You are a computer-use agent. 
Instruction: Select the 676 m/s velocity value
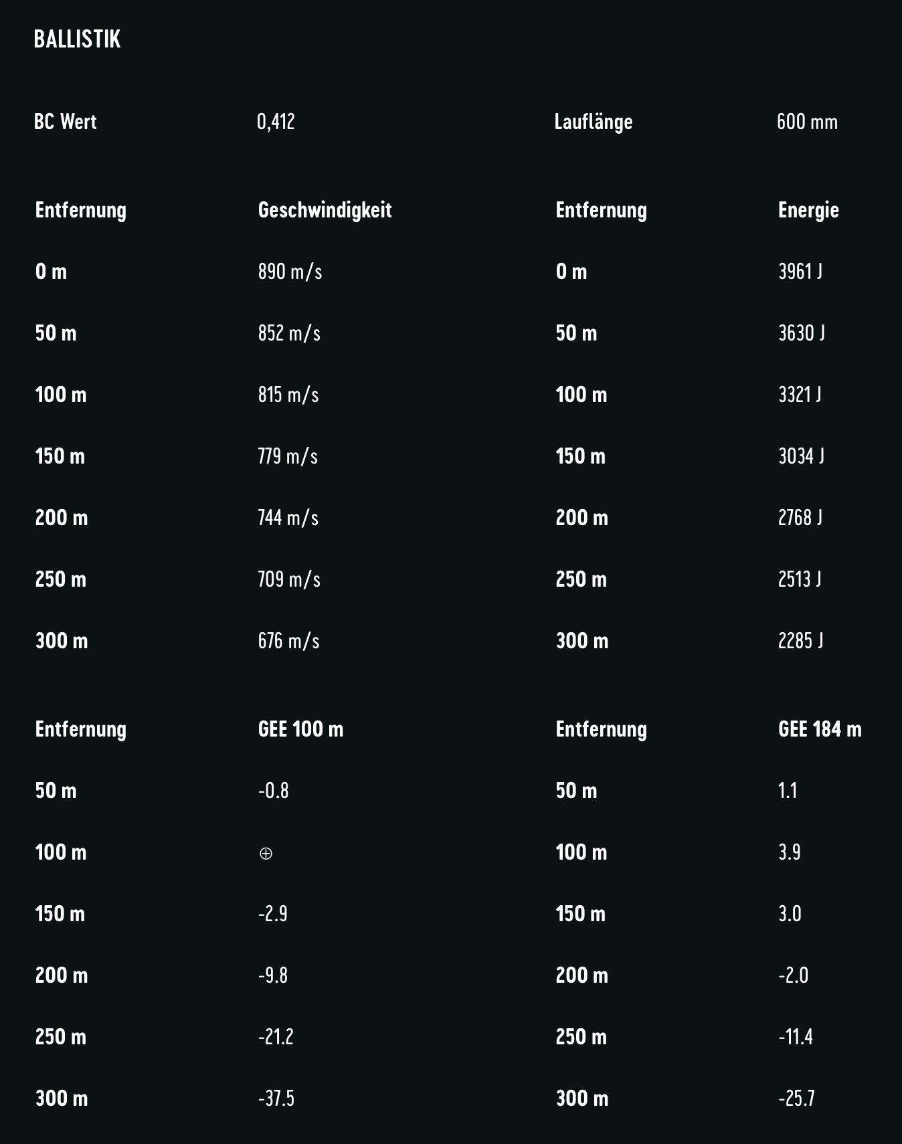click(x=288, y=641)
